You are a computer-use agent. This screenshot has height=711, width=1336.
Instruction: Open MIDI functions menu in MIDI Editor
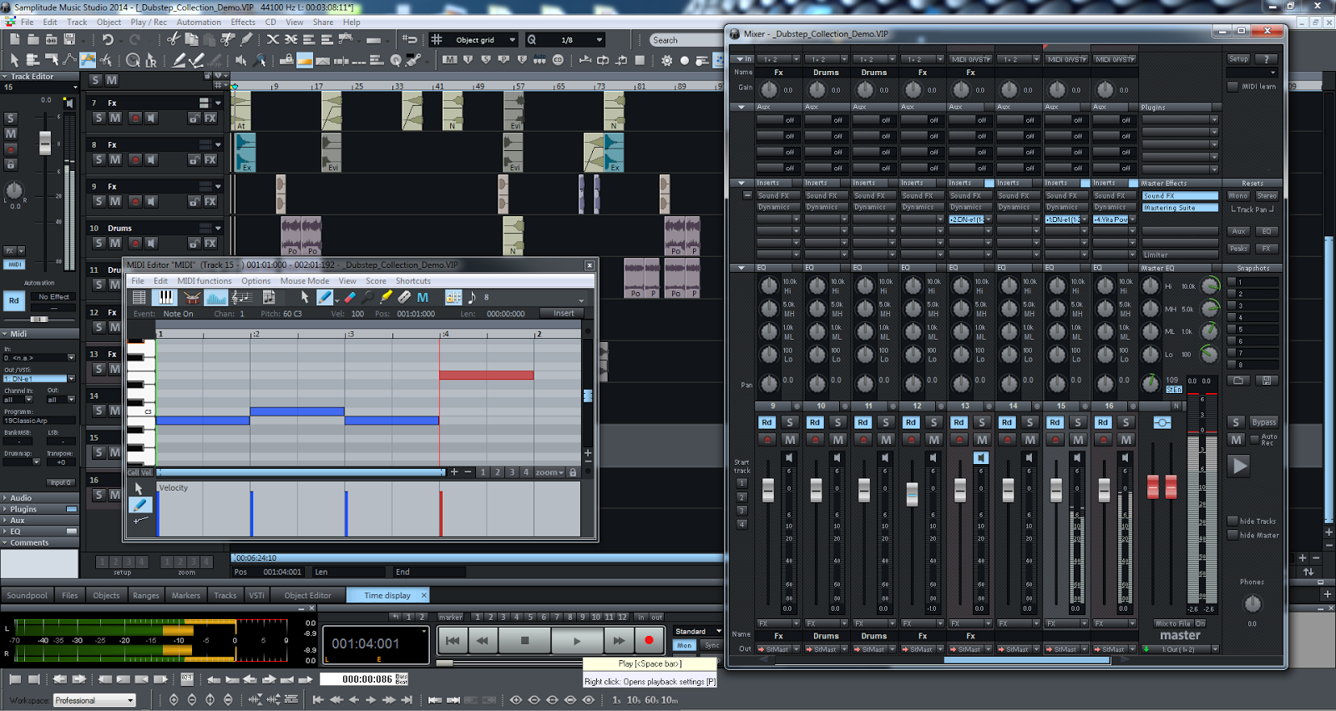pyautogui.click(x=204, y=281)
